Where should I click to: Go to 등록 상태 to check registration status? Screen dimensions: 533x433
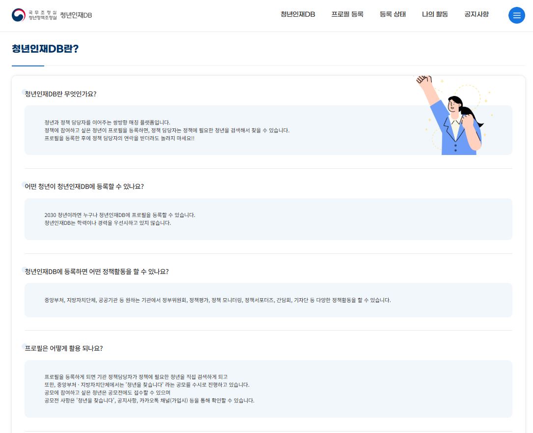pyautogui.click(x=393, y=14)
